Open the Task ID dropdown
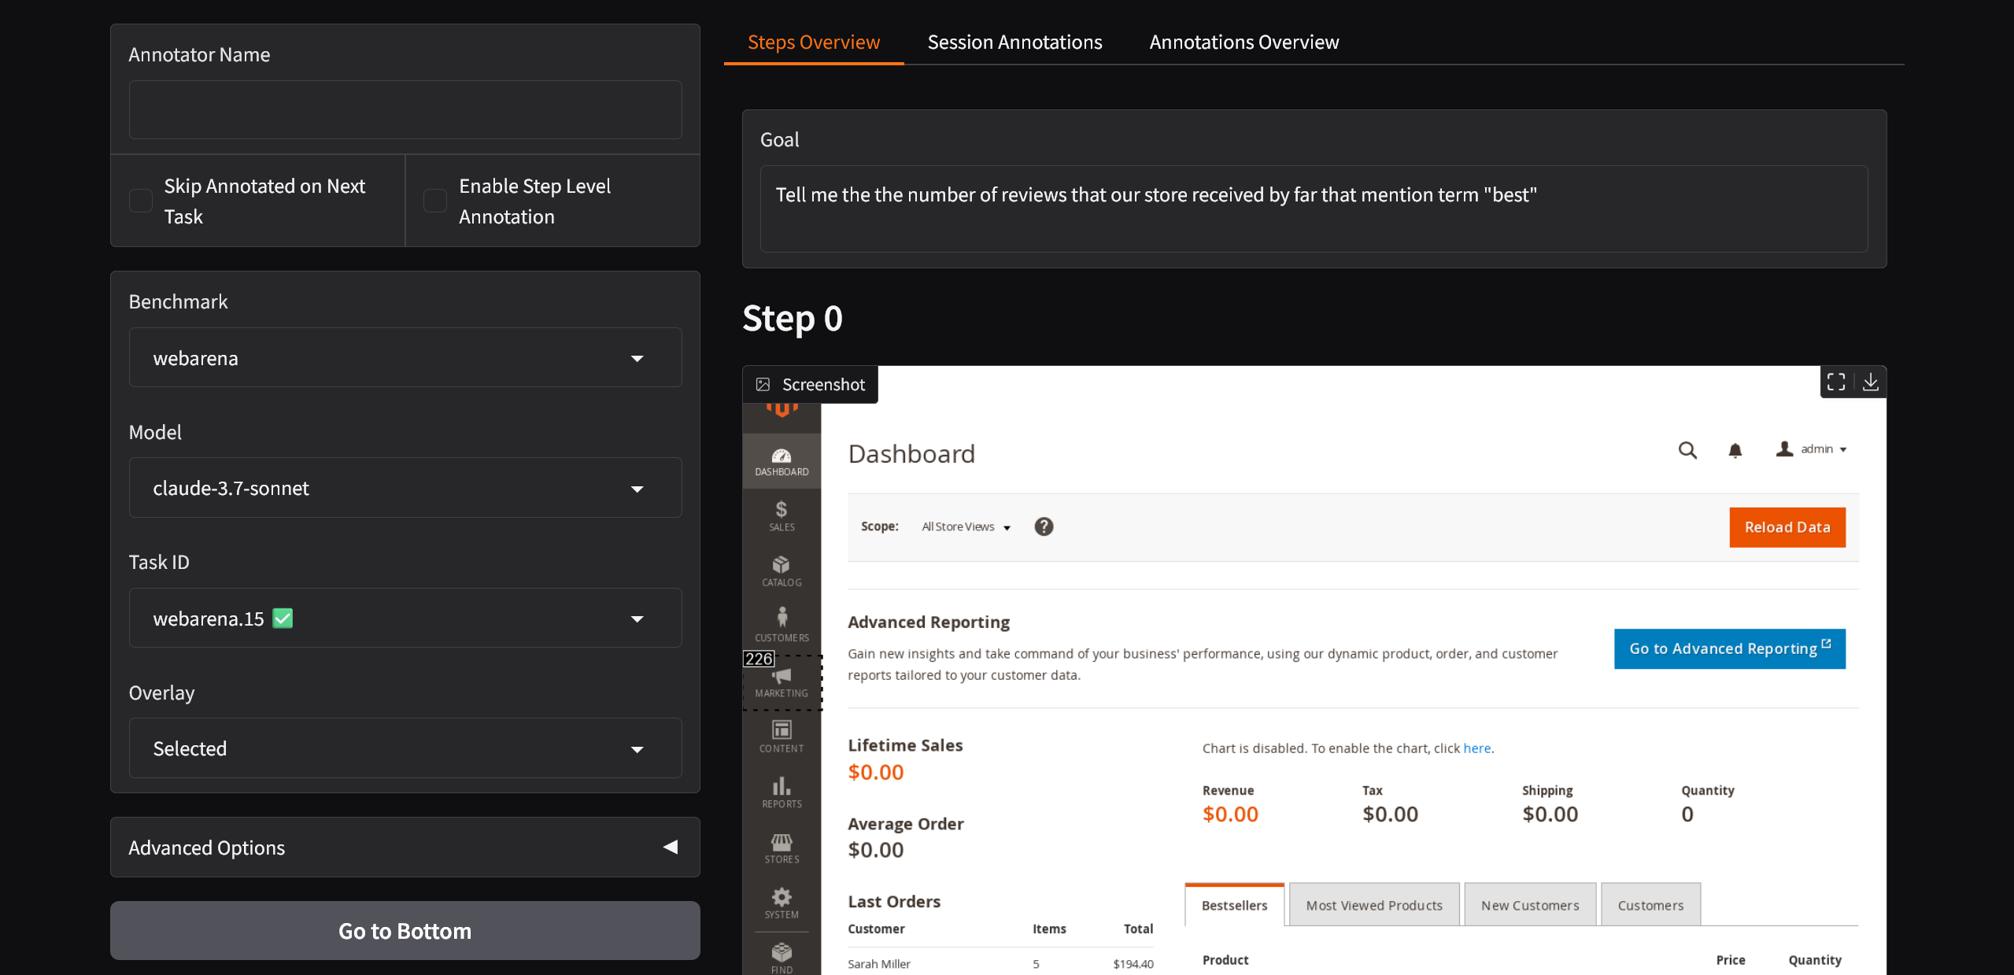Image resolution: width=2014 pixels, height=975 pixels. pos(405,619)
